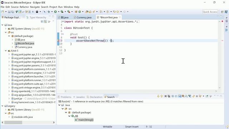Open the File menu
Image resolution: width=229 pixels, height=129 pixels.
point(3,7)
